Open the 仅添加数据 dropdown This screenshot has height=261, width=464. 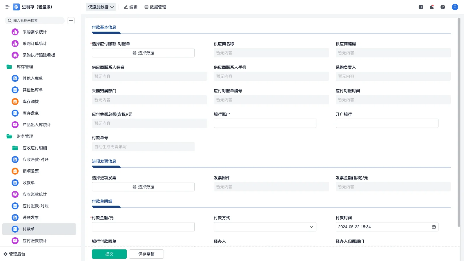[x=101, y=7]
